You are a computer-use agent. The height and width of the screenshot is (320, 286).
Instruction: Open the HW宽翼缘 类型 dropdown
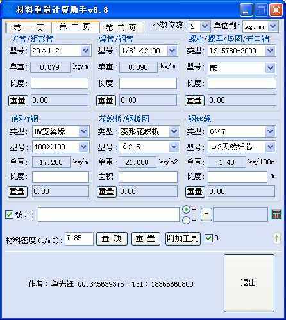pos(83,131)
